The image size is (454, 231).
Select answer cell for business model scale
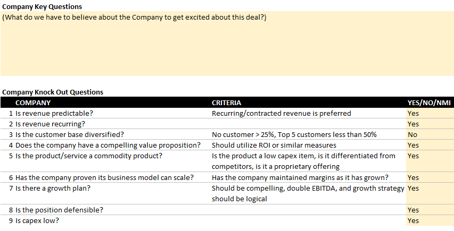coord(430,177)
